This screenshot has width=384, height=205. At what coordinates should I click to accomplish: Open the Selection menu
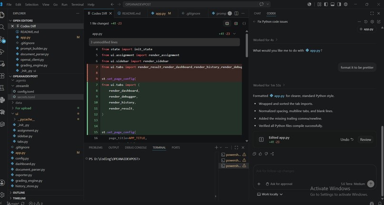click(31, 4)
